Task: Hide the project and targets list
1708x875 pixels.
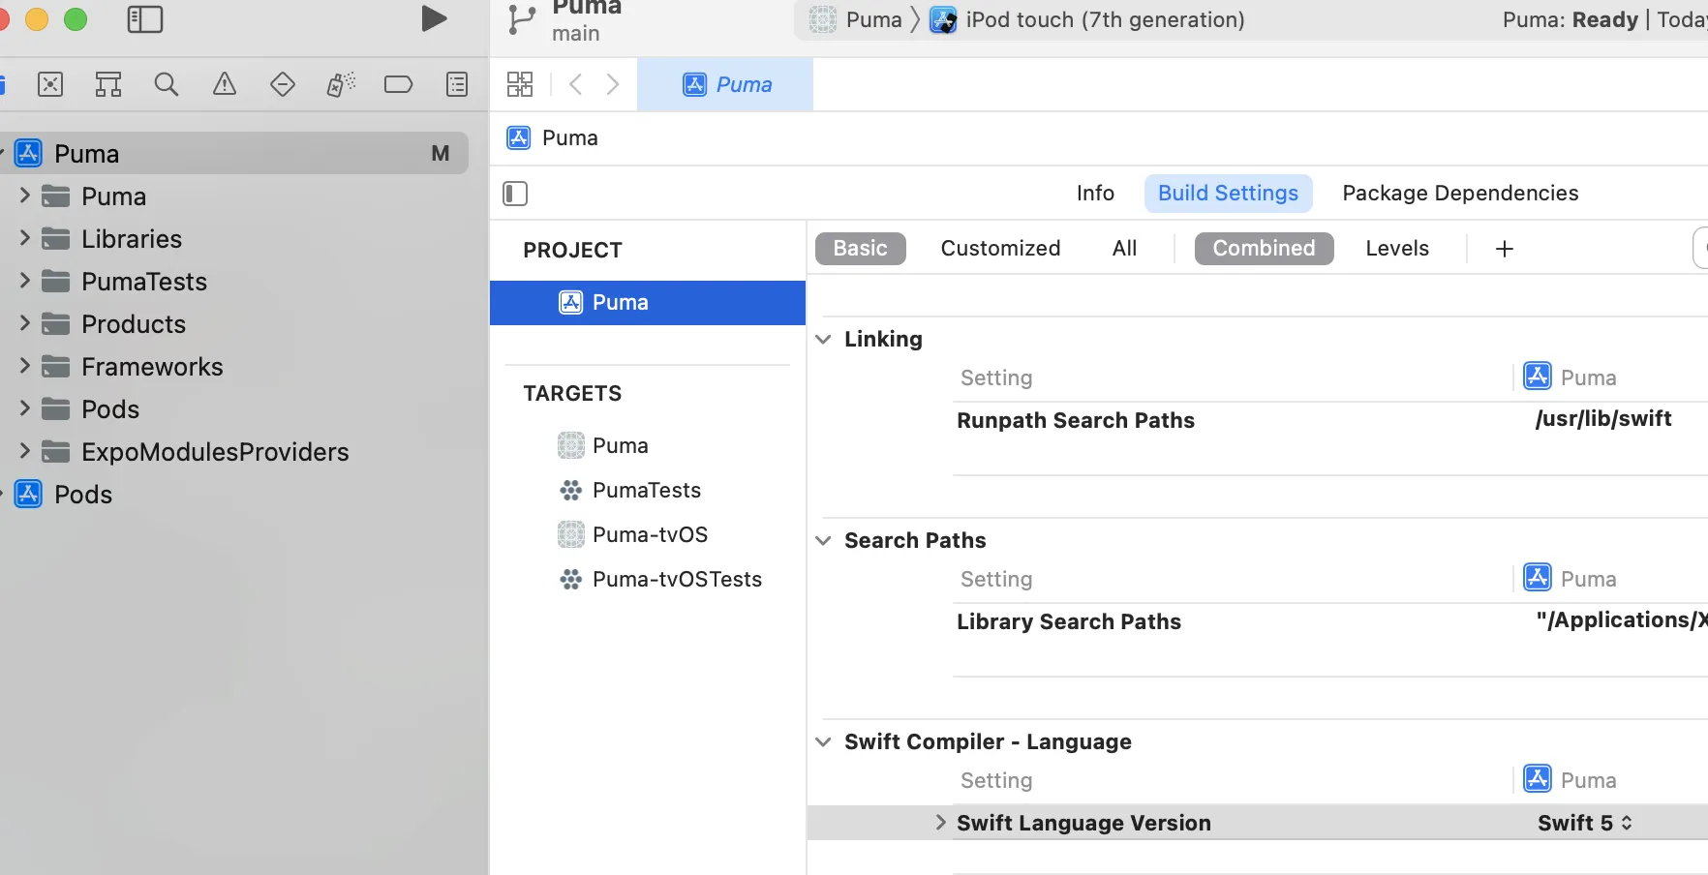Action: 515,194
